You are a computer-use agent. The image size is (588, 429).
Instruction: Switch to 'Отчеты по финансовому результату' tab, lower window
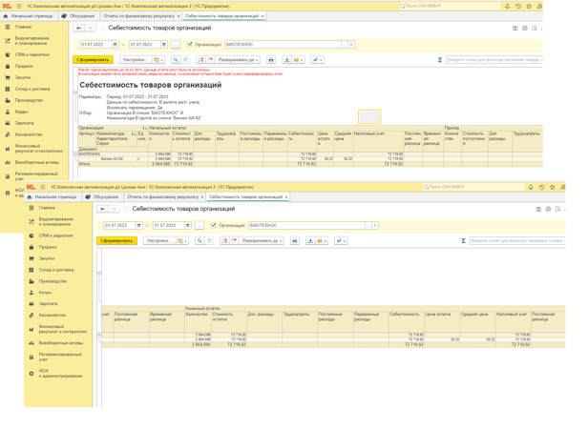162,196
